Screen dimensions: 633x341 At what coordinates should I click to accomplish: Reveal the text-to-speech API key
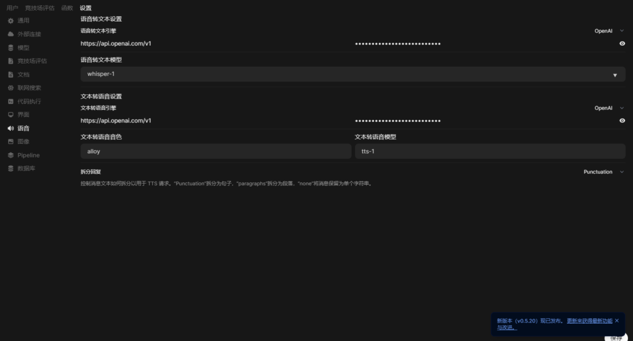point(622,121)
